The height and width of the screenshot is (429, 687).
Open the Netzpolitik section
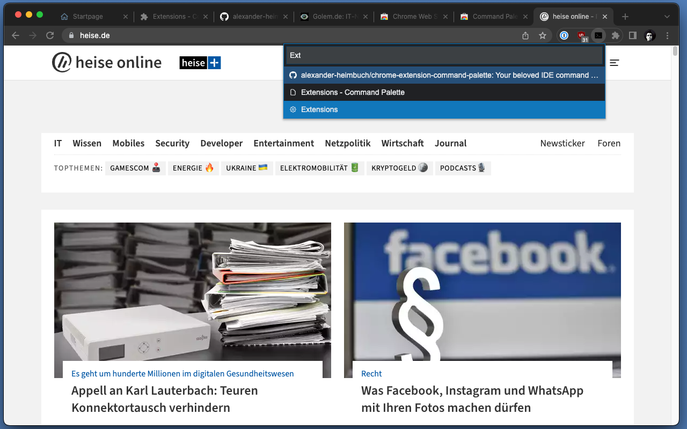[348, 143]
